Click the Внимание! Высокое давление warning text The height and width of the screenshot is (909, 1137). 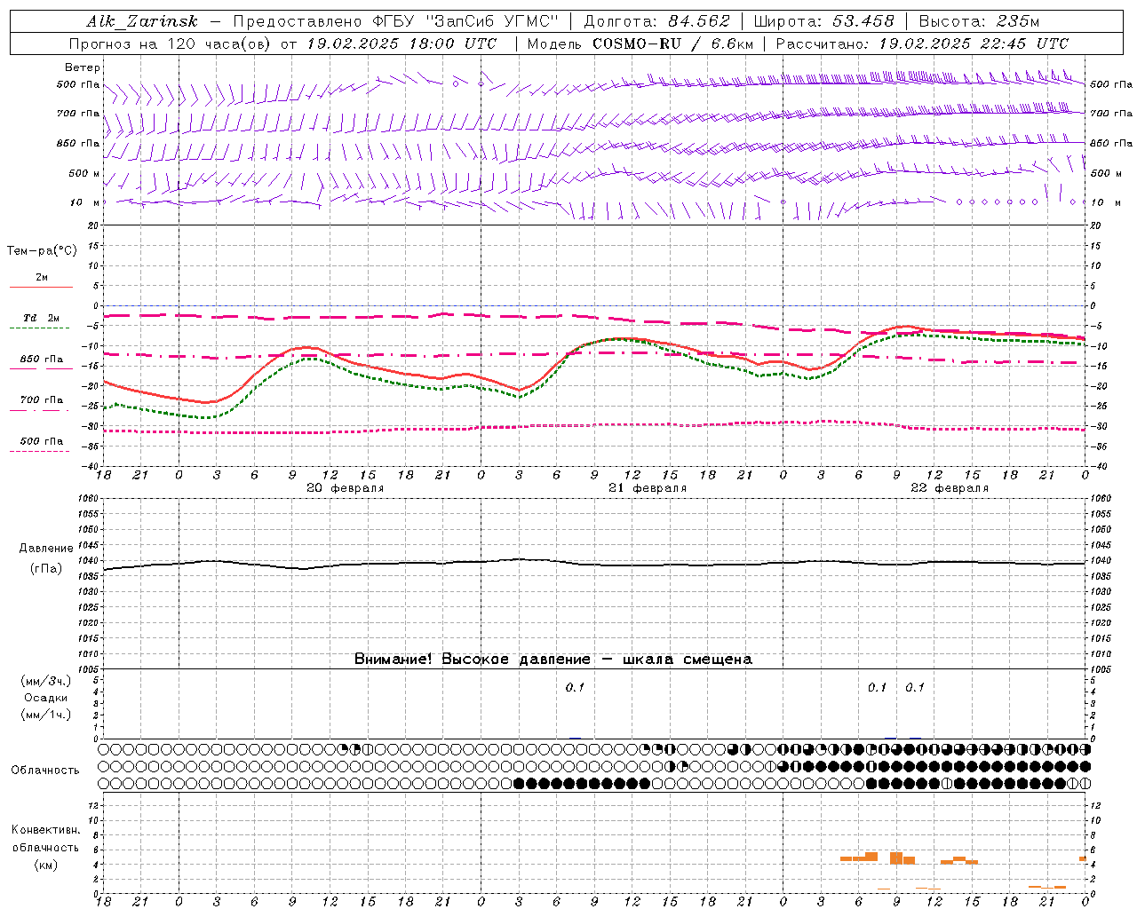pyautogui.click(x=553, y=659)
